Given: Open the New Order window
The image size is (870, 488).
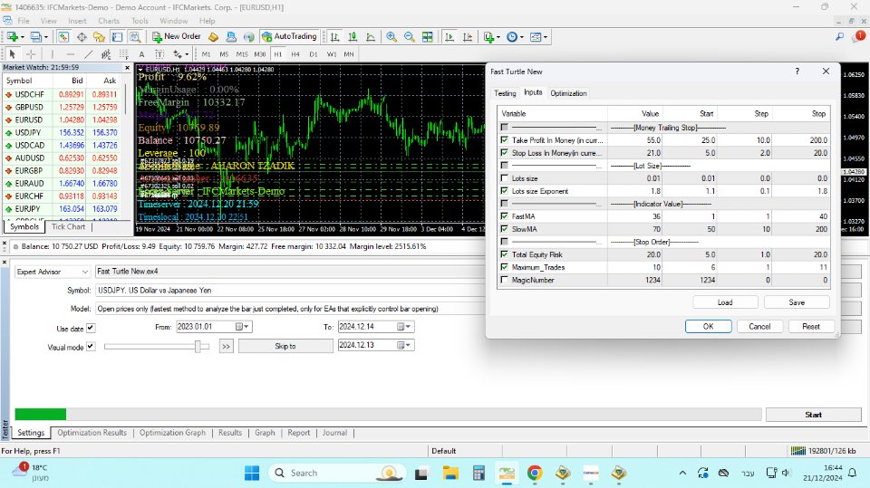Looking at the screenshot, I should pyautogui.click(x=177, y=36).
